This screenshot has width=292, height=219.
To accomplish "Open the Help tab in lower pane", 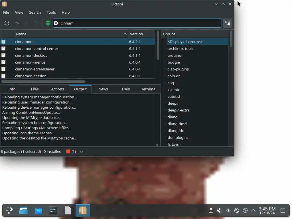I will [126, 89].
